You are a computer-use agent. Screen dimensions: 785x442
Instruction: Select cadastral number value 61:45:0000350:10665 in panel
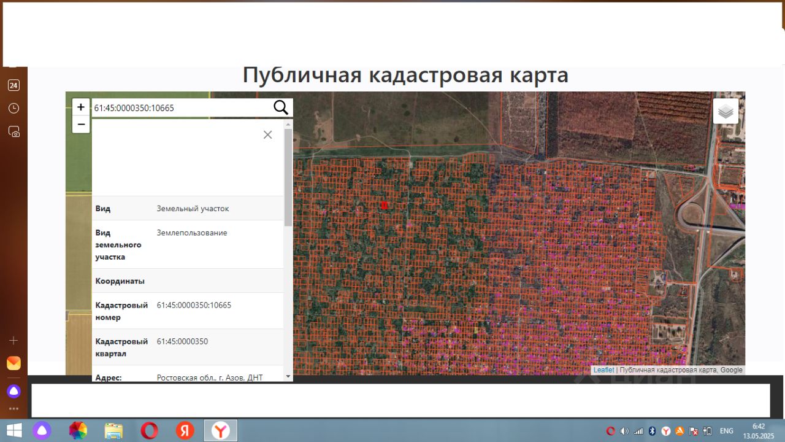194,305
